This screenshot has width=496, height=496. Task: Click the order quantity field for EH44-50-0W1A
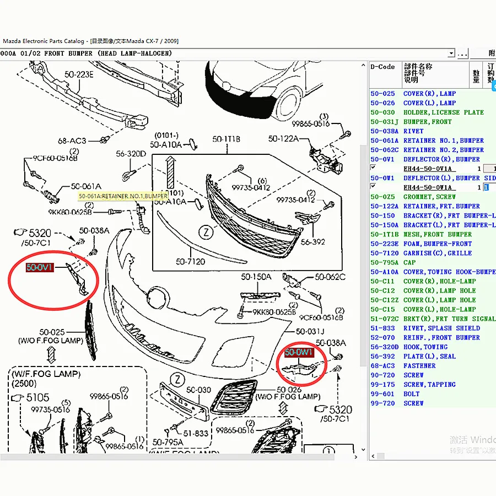[490, 187]
